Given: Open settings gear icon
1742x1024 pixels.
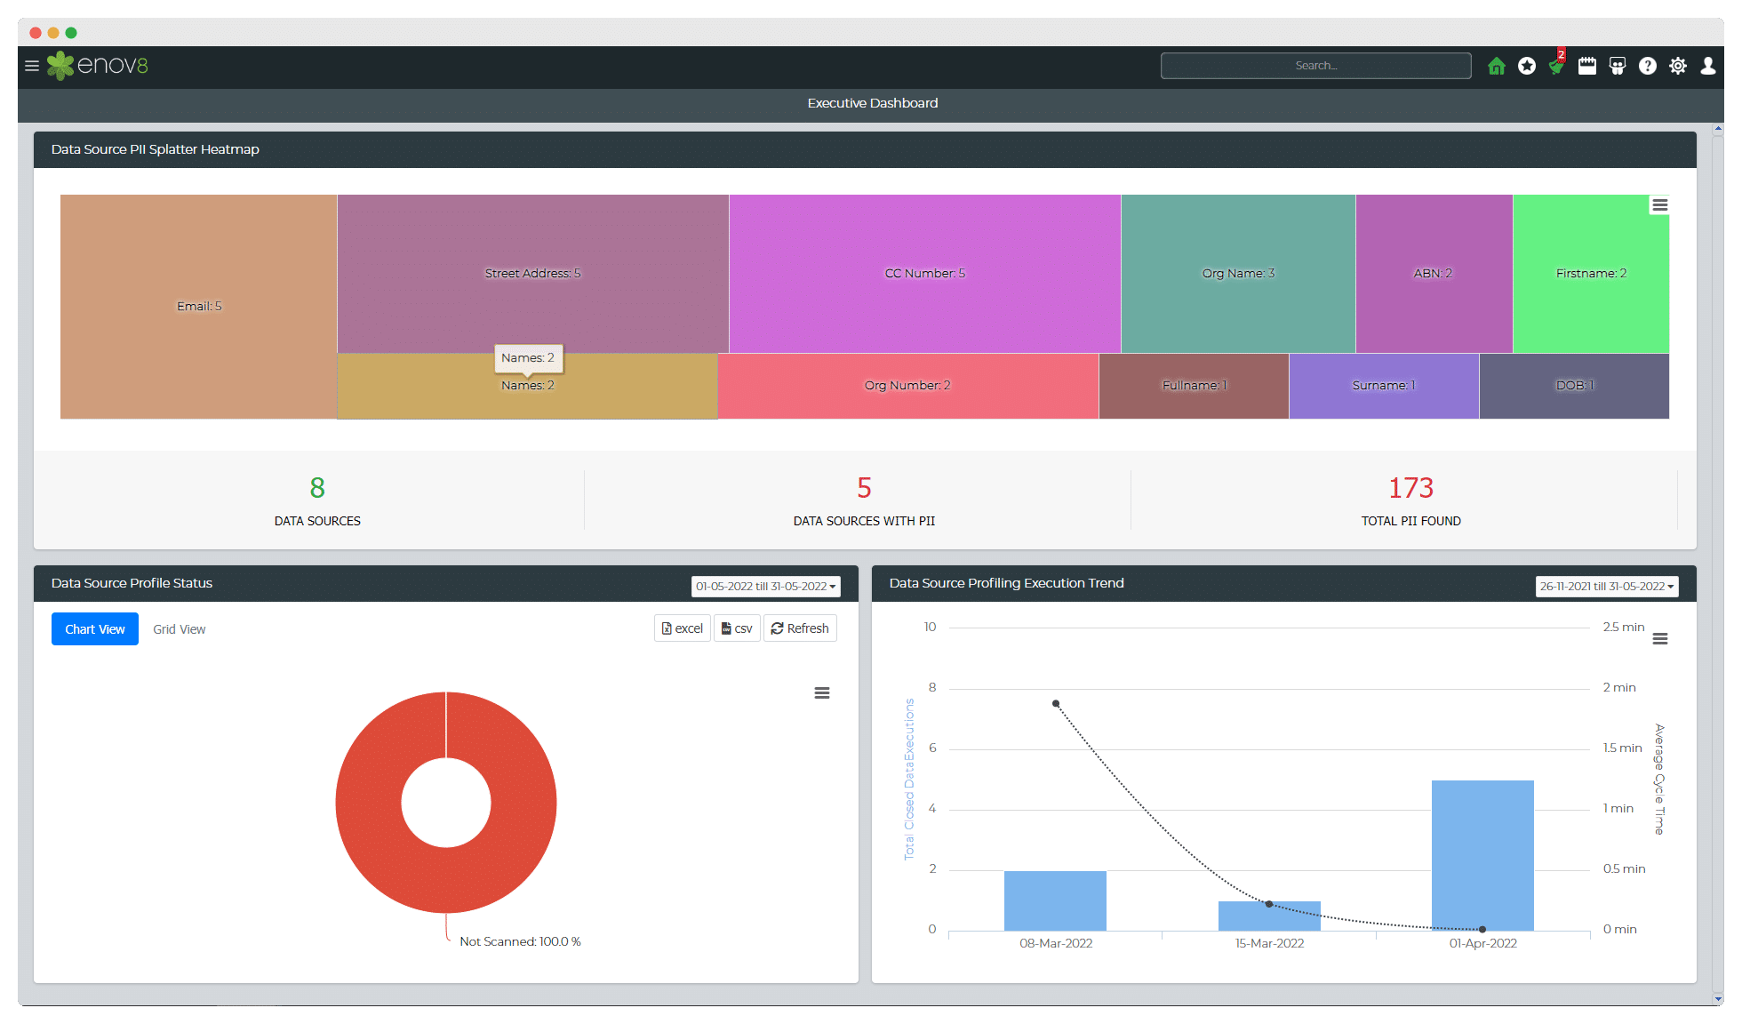Looking at the screenshot, I should (x=1678, y=66).
